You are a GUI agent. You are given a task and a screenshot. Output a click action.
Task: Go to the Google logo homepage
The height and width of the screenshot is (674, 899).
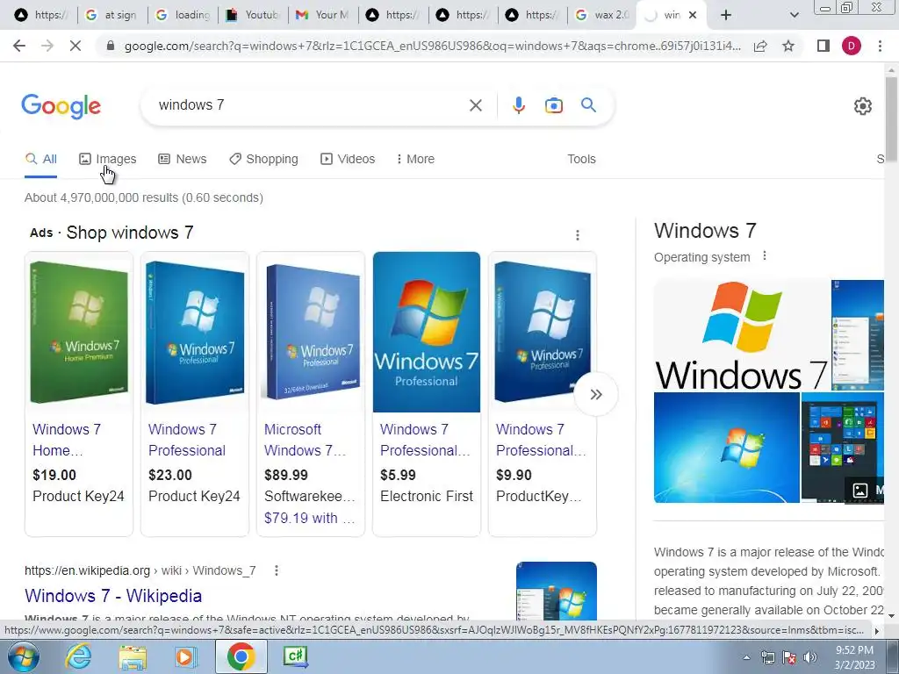click(x=61, y=106)
